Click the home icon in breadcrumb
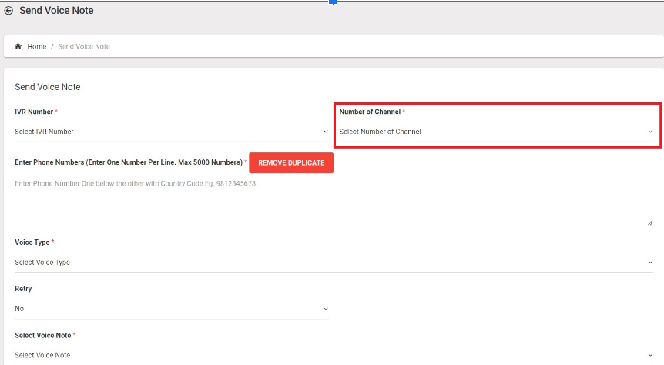This screenshot has height=365, width=664. point(18,46)
